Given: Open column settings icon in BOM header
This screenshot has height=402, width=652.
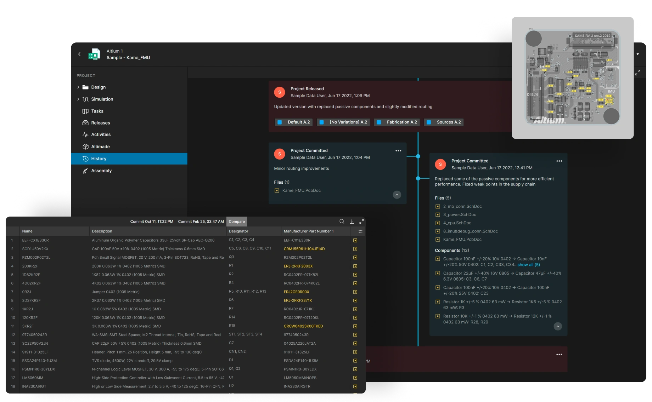Looking at the screenshot, I should pos(360,231).
